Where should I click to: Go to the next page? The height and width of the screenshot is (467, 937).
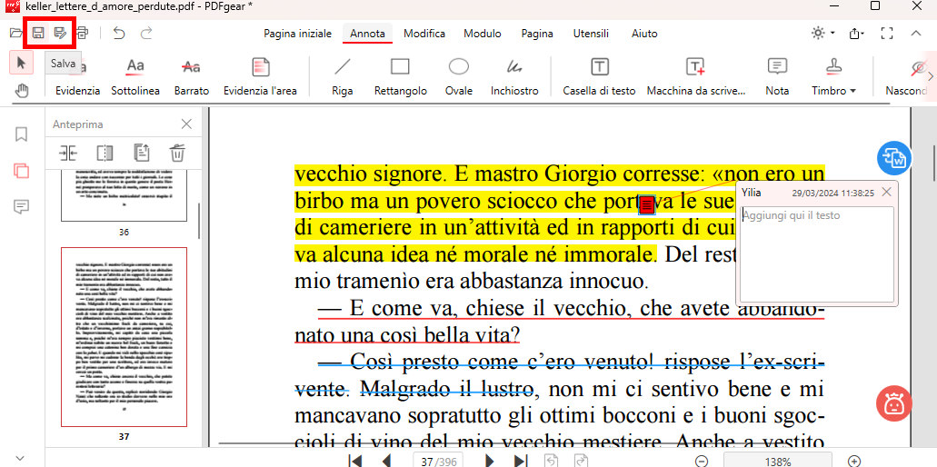490,461
